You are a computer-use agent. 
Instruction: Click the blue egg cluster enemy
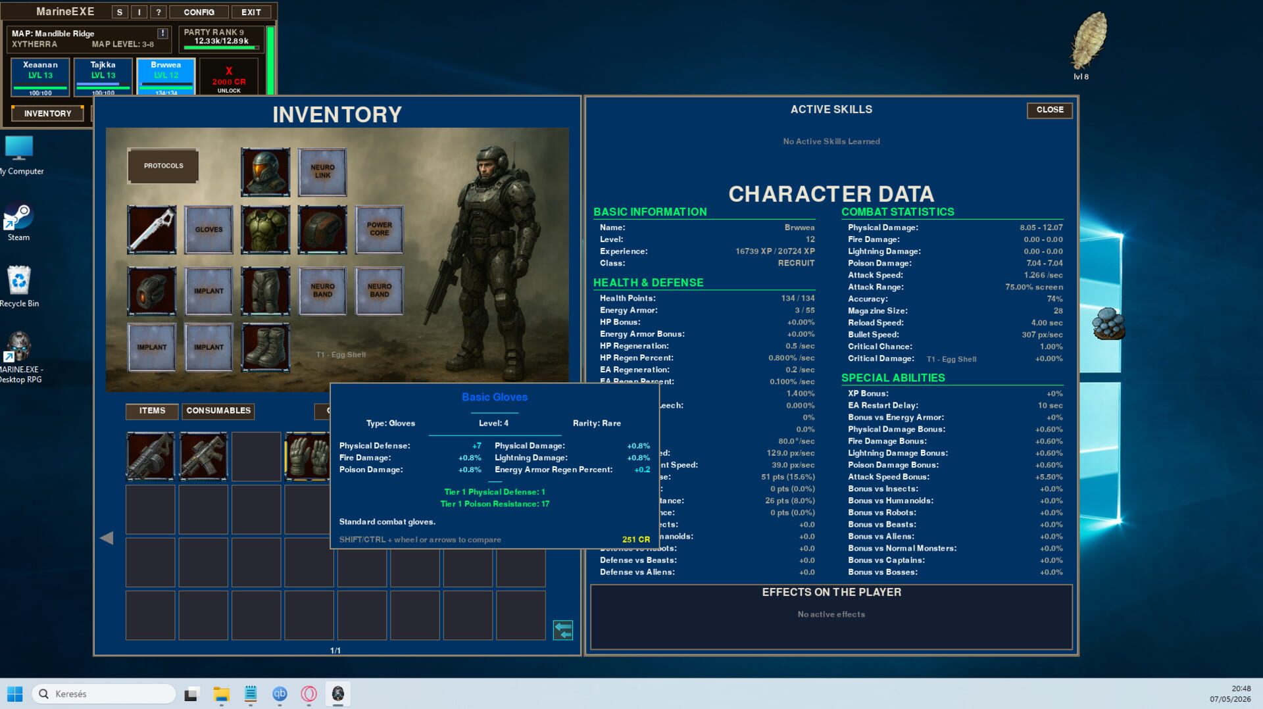[x=1109, y=324]
